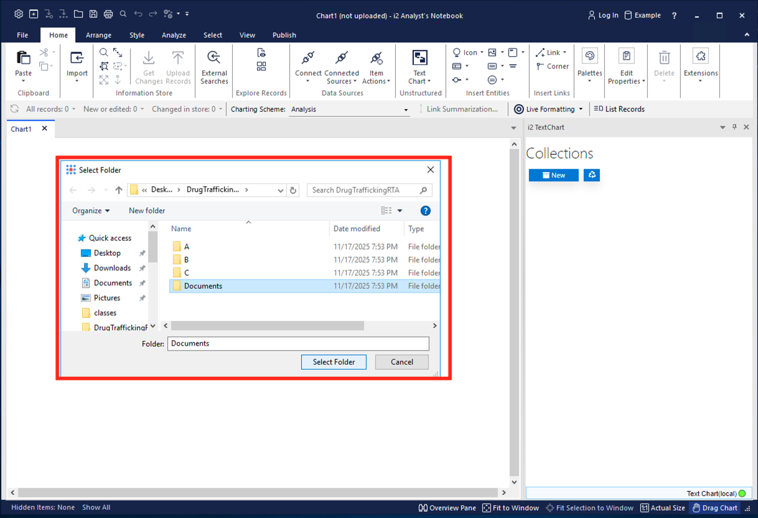Open a chart with the folder icon

point(78,14)
